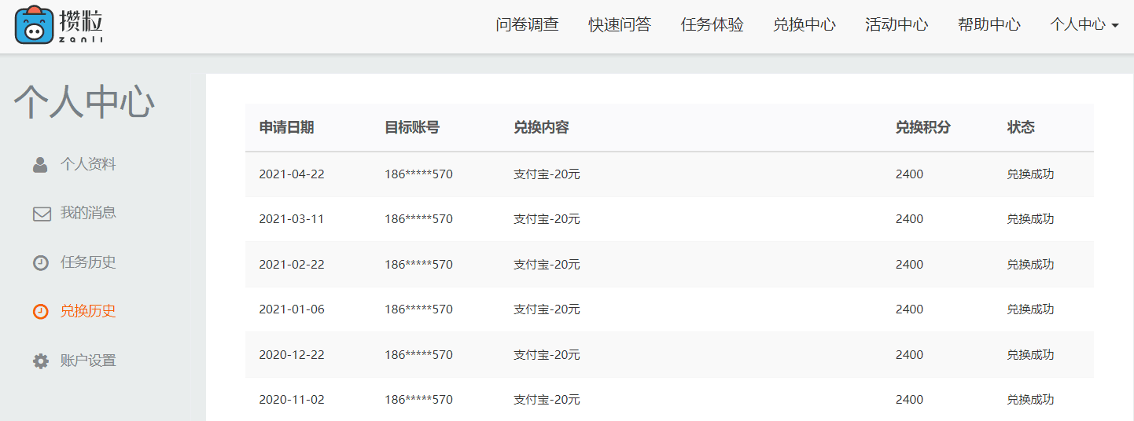Screen dimensions: 1134x421
Task: Click the date 2020-12-22
Action: click(x=292, y=355)
